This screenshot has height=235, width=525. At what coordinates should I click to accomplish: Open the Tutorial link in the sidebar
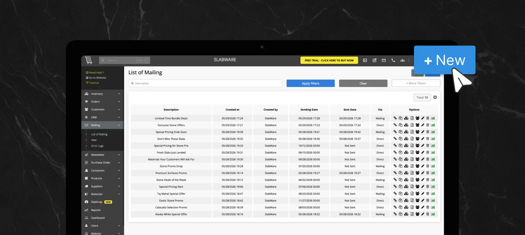(92, 83)
